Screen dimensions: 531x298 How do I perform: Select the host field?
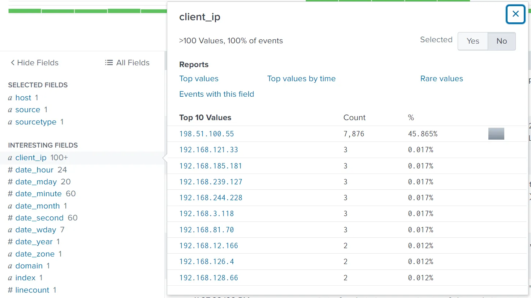(x=23, y=98)
